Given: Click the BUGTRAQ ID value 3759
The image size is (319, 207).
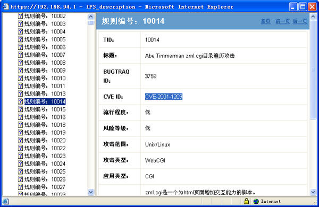Looking at the screenshot, I should 150,76.
